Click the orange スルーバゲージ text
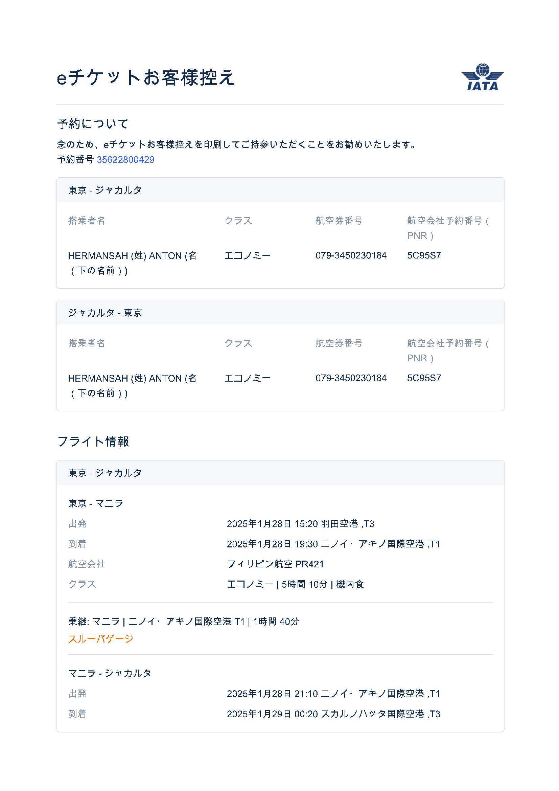Image resolution: width=559 pixels, height=791 pixels. point(100,639)
